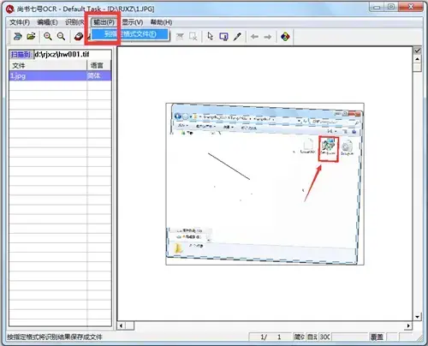Click the region selection frame icon

pyautogui.click(x=223, y=37)
